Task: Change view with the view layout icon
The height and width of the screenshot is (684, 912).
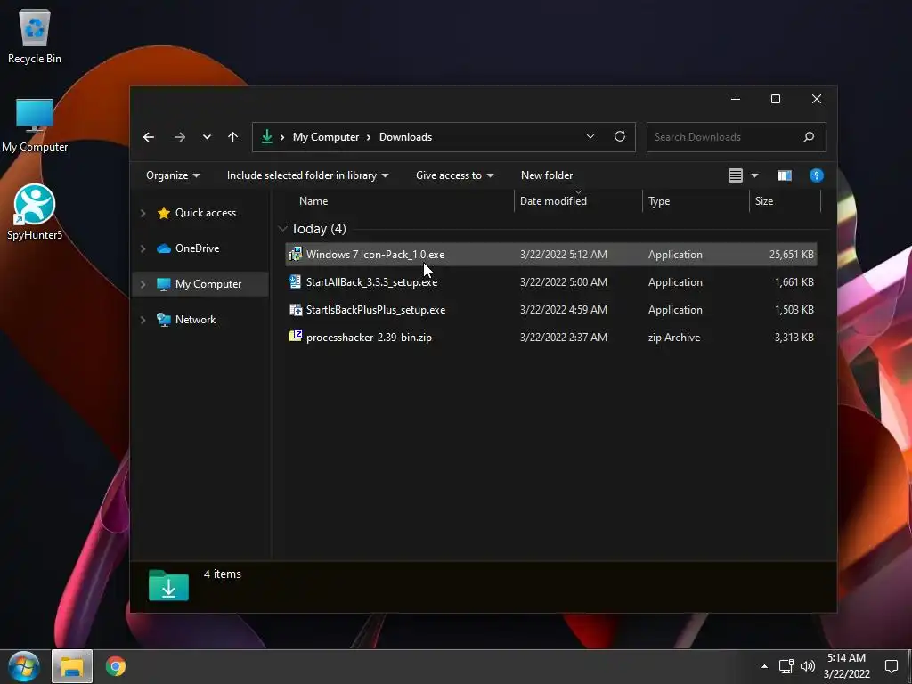Action: [x=735, y=175]
